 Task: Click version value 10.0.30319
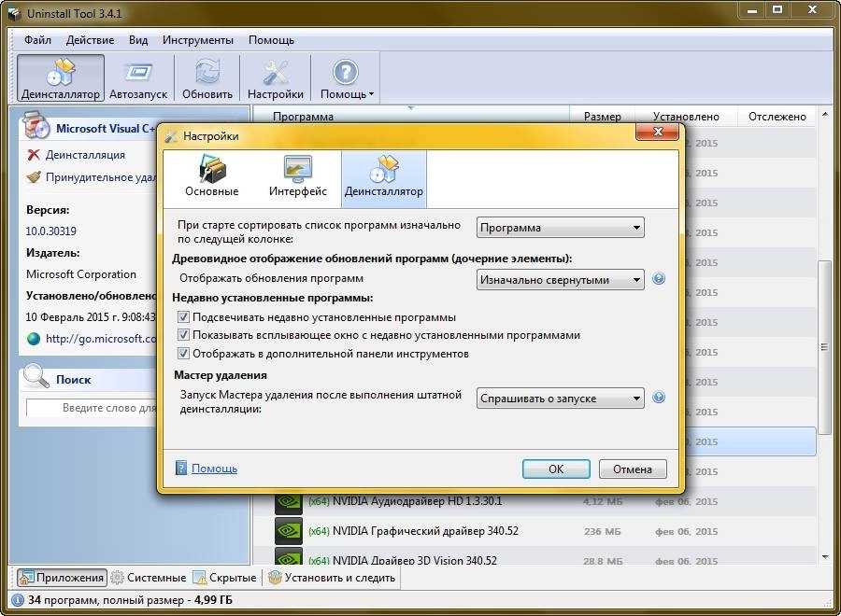point(51,231)
